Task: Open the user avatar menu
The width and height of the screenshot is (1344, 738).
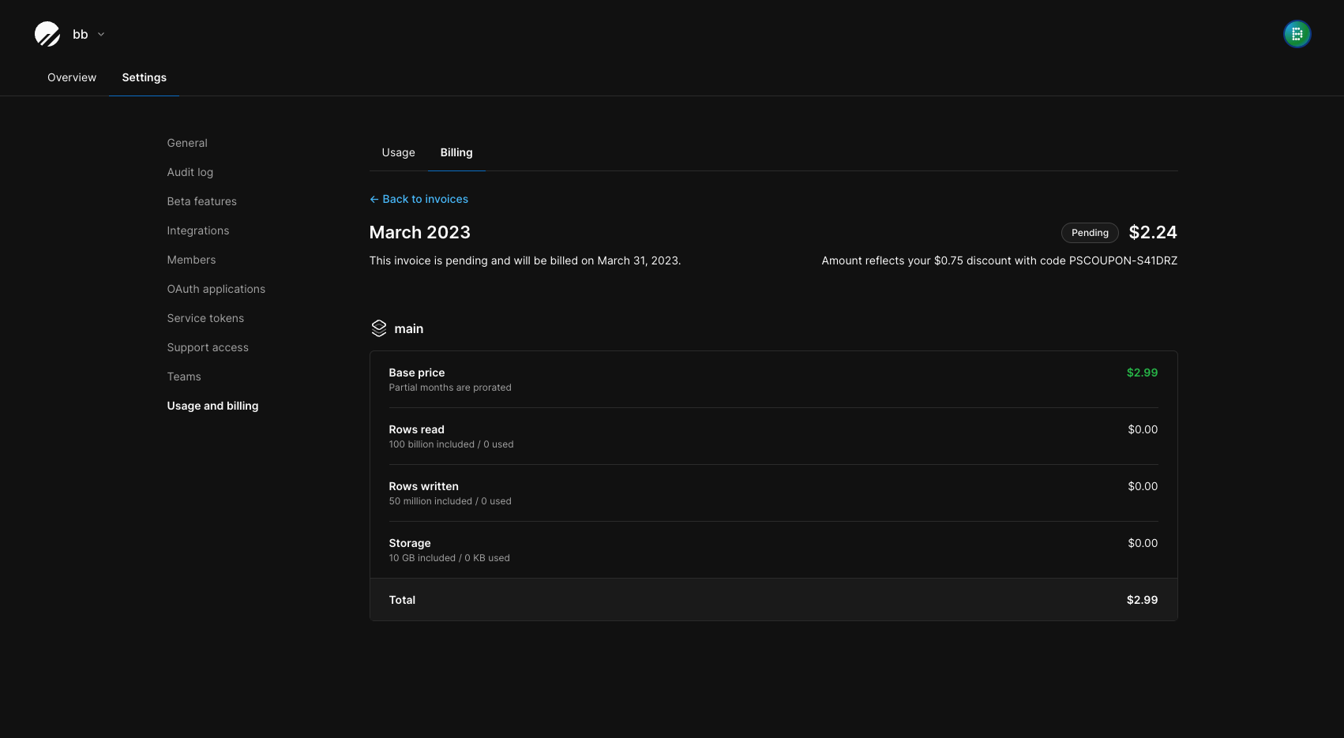Action: tap(1297, 33)
